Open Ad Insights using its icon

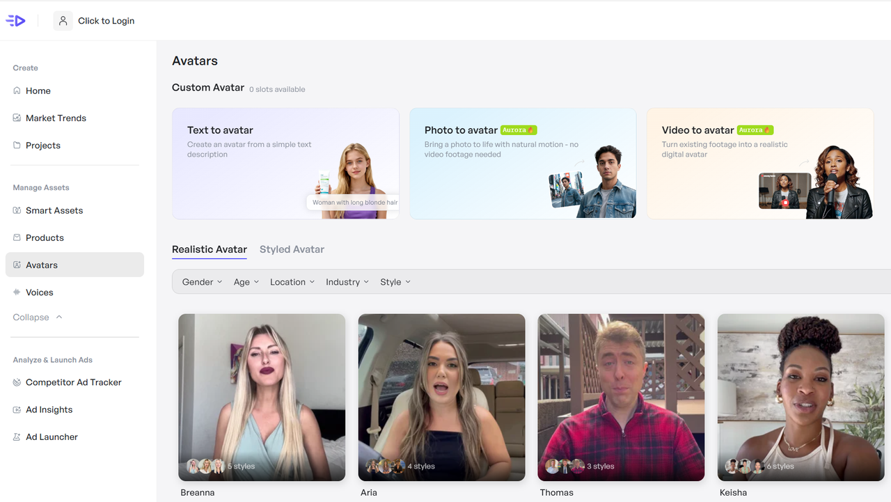(17, 409)
